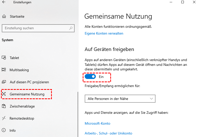Open the Alle Personen in der Nähe dropdown
198x137 pixels.
(120, 99)
